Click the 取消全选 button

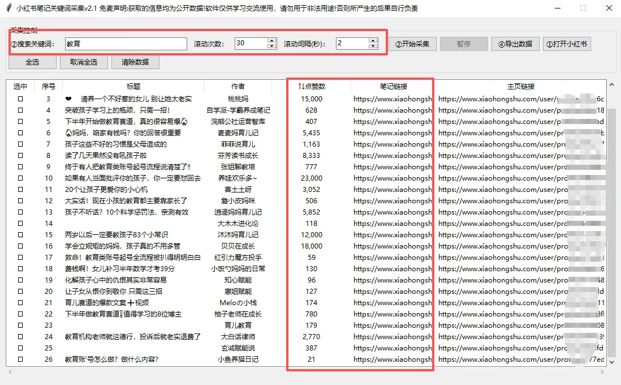coord(84,62)
